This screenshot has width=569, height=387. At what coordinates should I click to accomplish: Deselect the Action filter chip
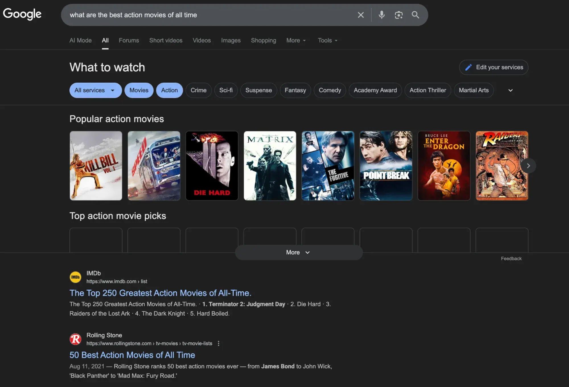(x=169, y=90)
